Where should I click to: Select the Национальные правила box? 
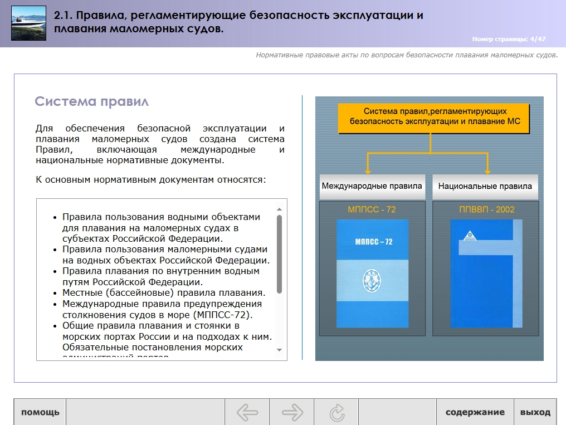[x=485, y=186]
